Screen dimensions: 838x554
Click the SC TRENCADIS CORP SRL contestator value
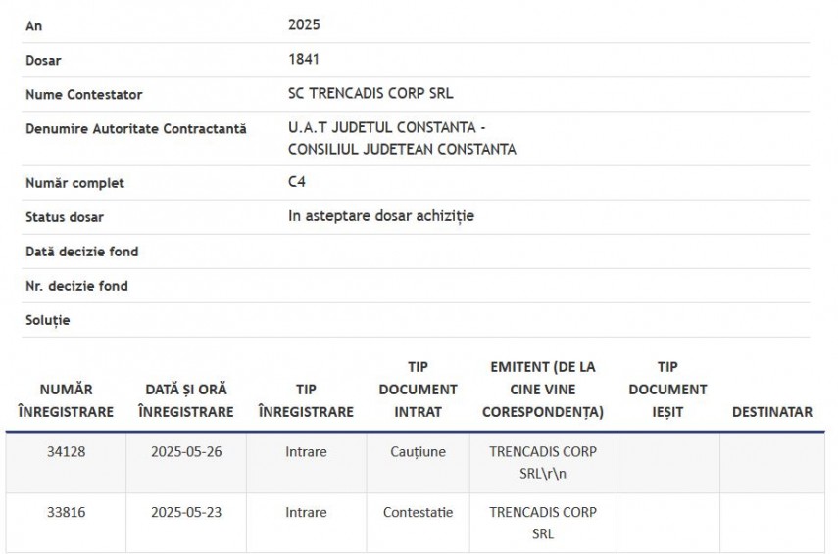click(x=370, y=93)
